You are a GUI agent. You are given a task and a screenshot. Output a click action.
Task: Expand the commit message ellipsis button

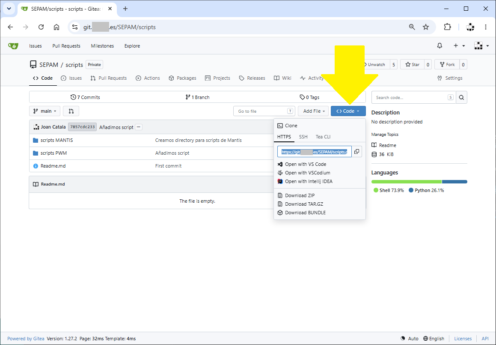(x=139, y=127)
